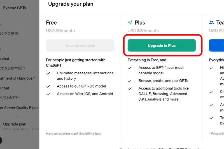The image size is (224, 149).
Task: Open the billing help link
Action: click(93, 134)
